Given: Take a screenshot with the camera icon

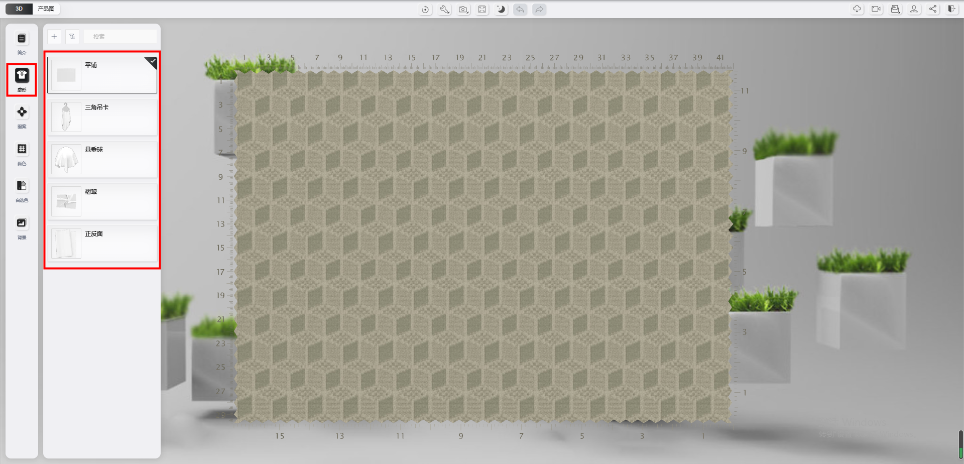Looking at the screenshot, I should (x=463, y=10).
